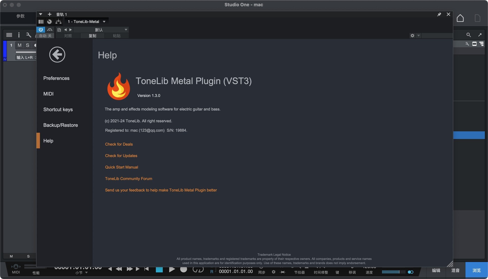Click the search magnifier icon in browser

[468, 35]
